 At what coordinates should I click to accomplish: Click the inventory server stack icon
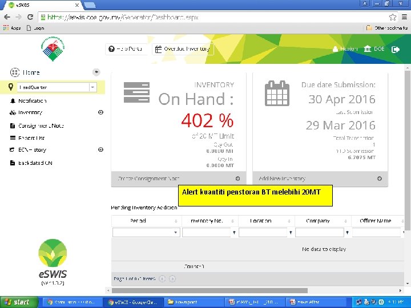tap(136, 92)
